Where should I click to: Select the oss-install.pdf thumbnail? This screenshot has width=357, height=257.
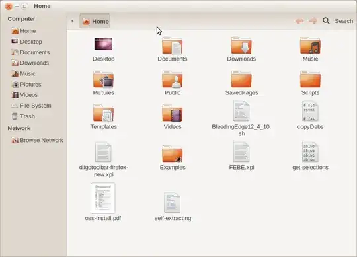click(x=103, y=198)
